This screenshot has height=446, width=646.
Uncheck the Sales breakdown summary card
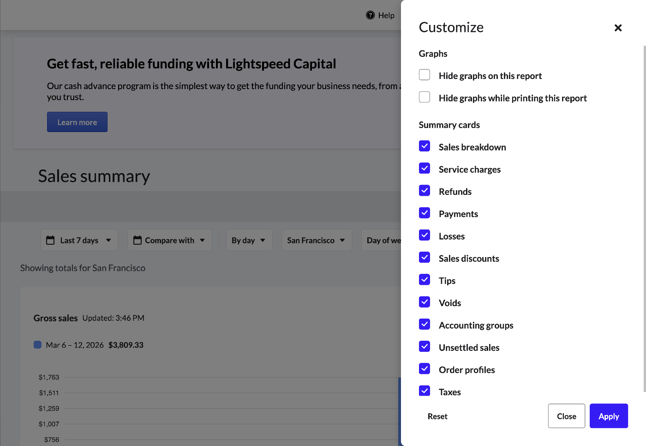(424, 146)
